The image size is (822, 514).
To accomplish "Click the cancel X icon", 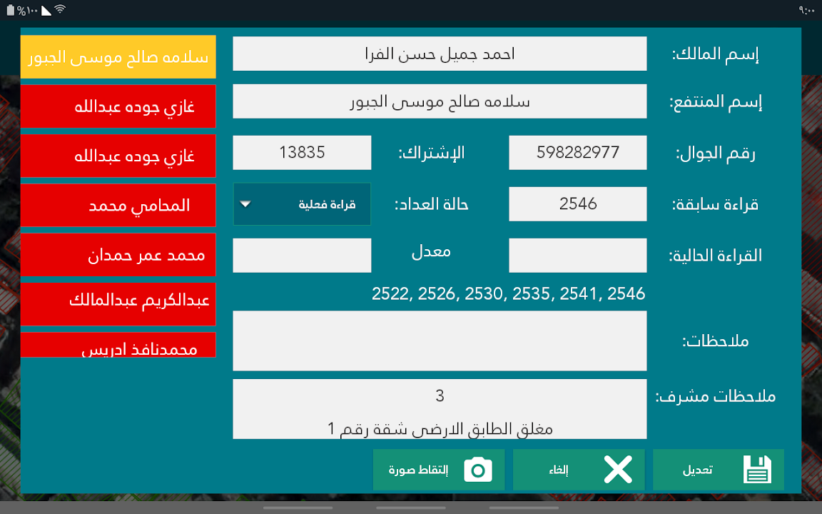I will coord(618,470).
